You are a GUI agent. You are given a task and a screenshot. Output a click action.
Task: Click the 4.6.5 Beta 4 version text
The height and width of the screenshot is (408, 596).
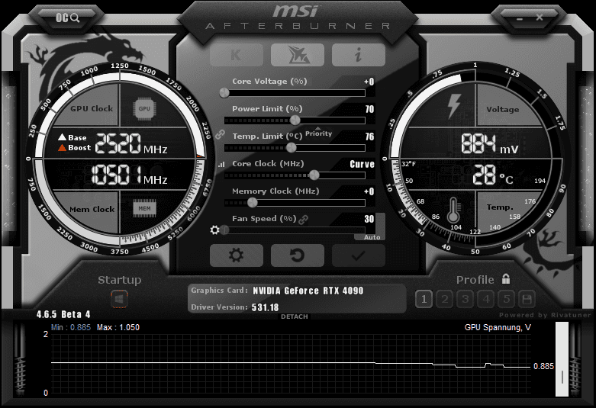pyautogui.click(x=63, y=314)
